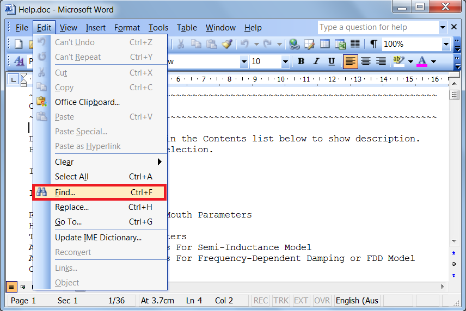
Task: Insert Hyperlink using the globe icon
Action: (294, 44)
